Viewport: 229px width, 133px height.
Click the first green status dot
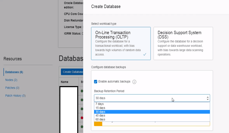click(x=82, y=91)
